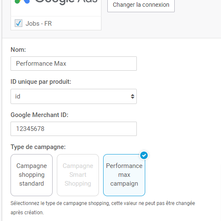Select the greyed Campagne Smart Shopping option
Screen dimensions: 221x221
coord(78,175)
